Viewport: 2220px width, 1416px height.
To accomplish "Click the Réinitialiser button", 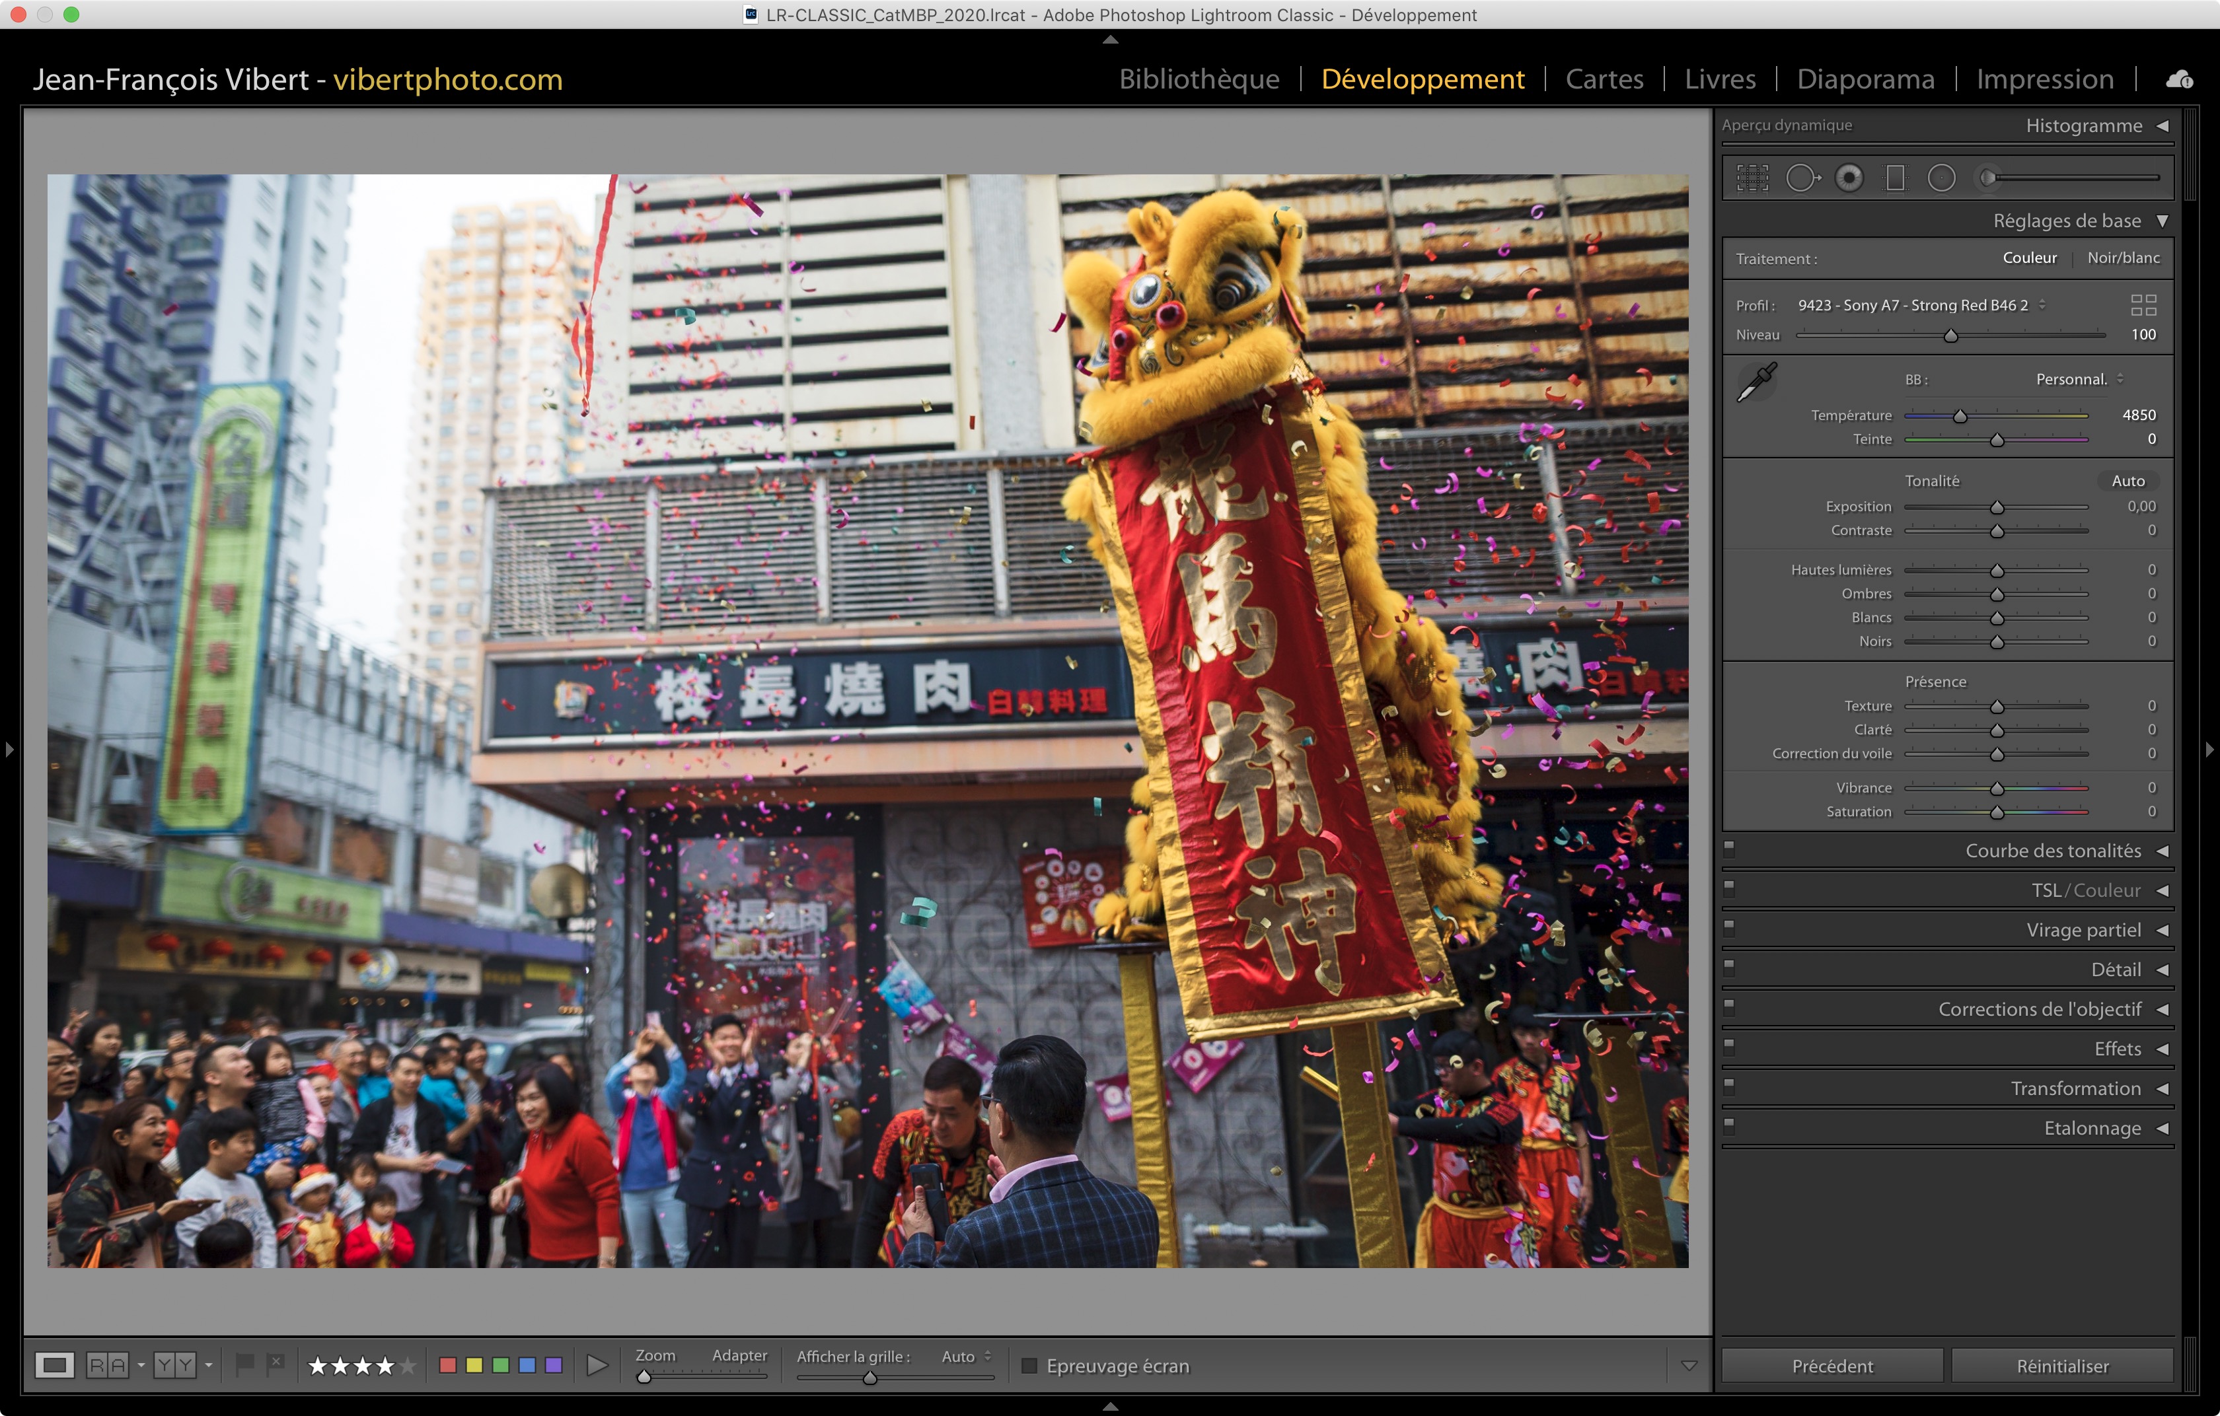I will tap(2061, 1365).
